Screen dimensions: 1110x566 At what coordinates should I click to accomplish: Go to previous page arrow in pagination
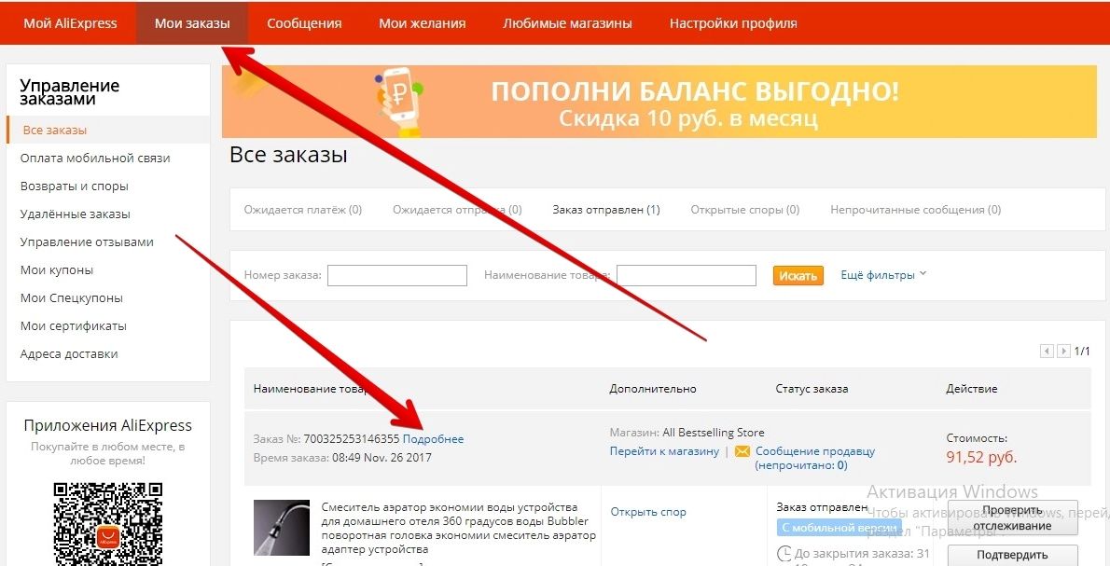pos(1047,351)
